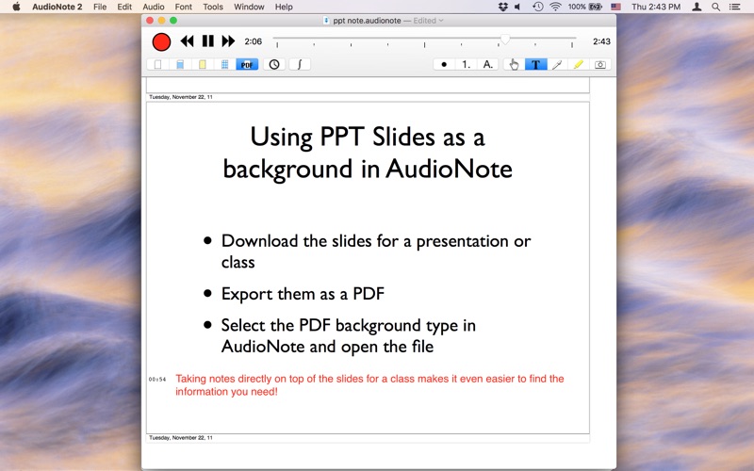Screen dimensions: 754x471
Task: Click the ppt note.audionote title text
Action: tap(367, 21)
